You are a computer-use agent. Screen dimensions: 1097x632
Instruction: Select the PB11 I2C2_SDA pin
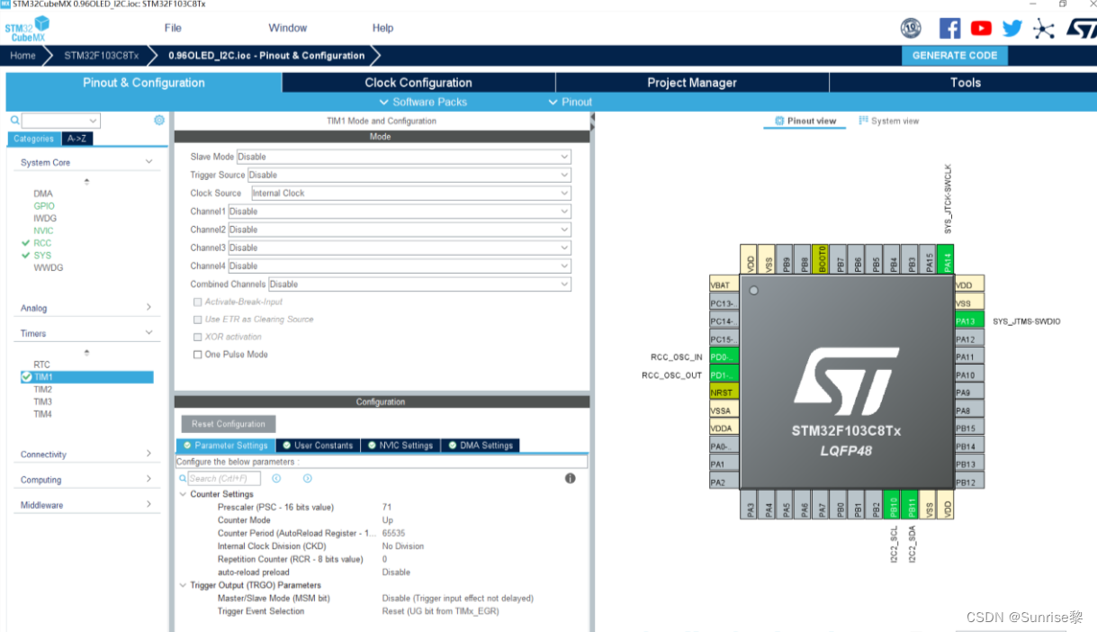point(911,504)
